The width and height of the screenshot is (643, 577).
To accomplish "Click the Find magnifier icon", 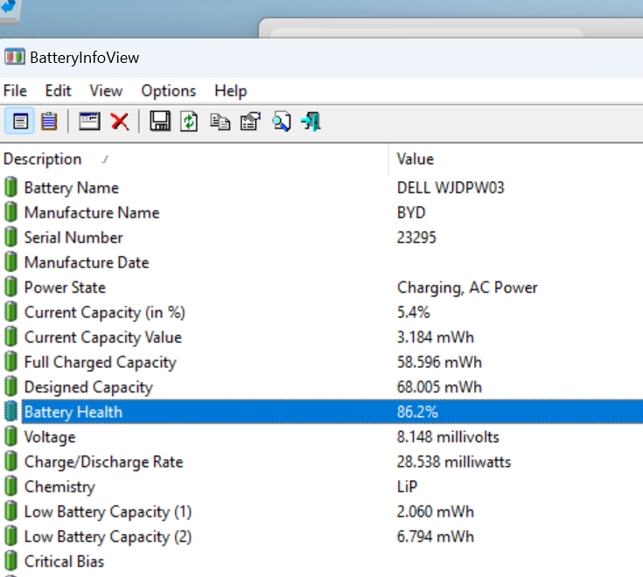I will (x=282, y=122).
